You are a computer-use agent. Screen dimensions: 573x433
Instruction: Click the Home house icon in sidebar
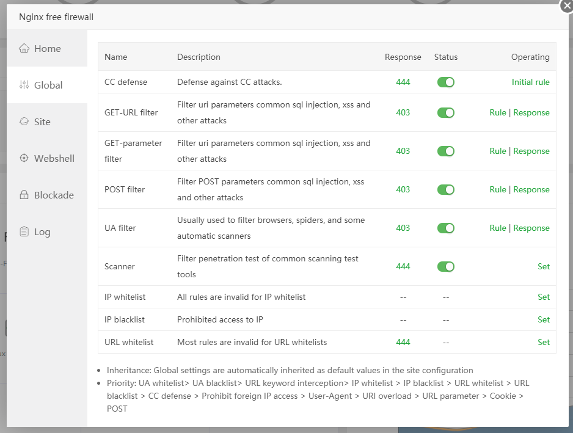(24, 48)
